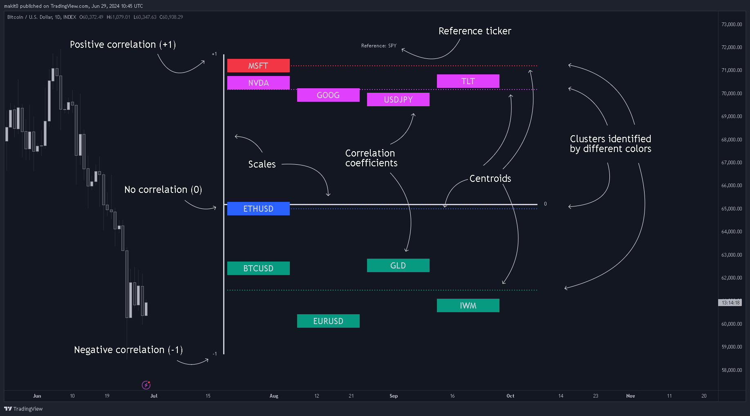Select the blue ETHUSD label box
This screenshot has width=750, height=416.
point(258,209)
